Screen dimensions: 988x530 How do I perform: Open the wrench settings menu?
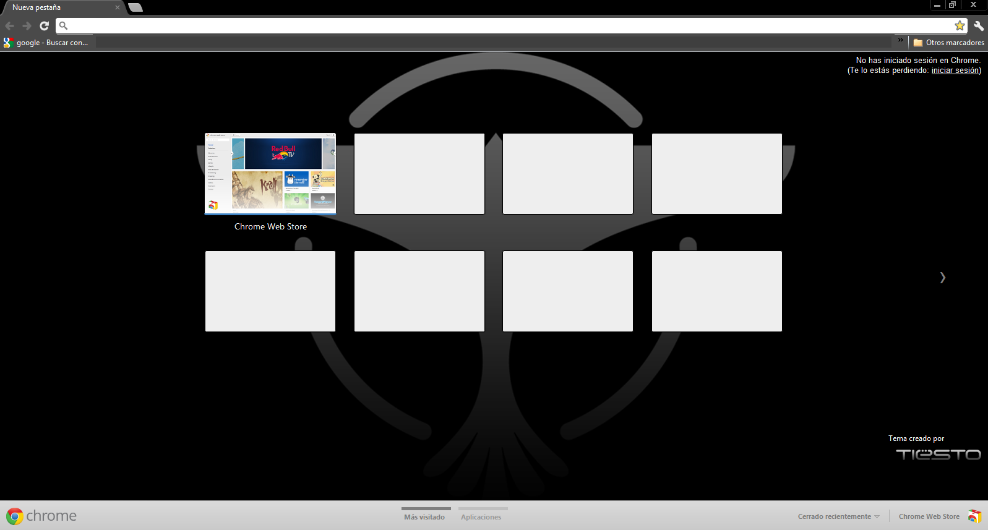(x=979, y=26)
